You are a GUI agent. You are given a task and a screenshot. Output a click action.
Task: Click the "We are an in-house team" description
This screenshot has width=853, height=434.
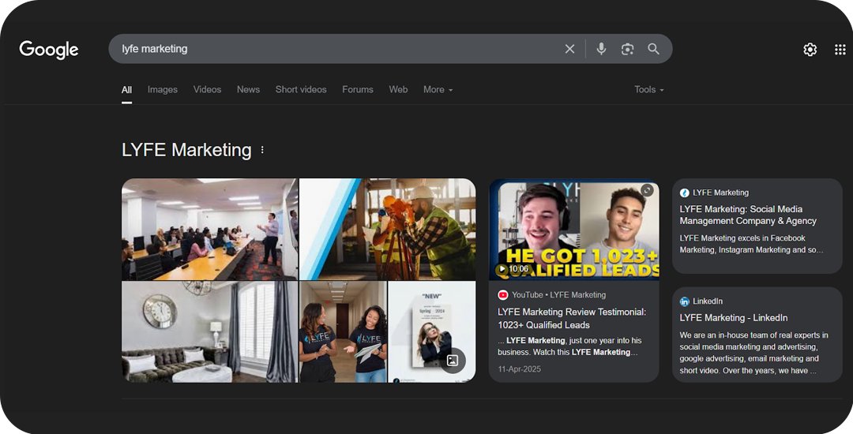pyautogui.click(x=754, y=353)
